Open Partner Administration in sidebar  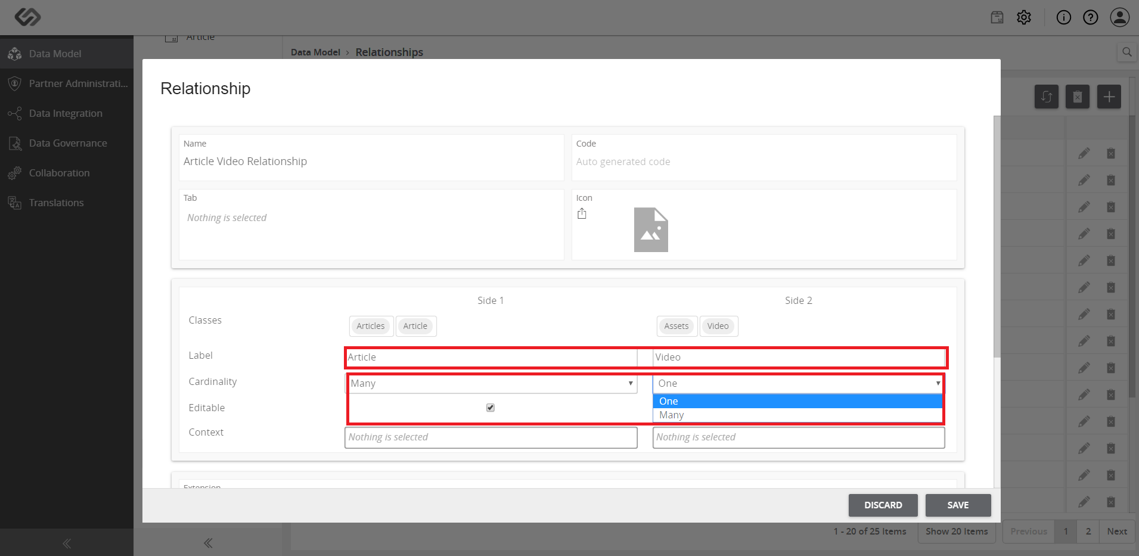[x=67, y=83]
